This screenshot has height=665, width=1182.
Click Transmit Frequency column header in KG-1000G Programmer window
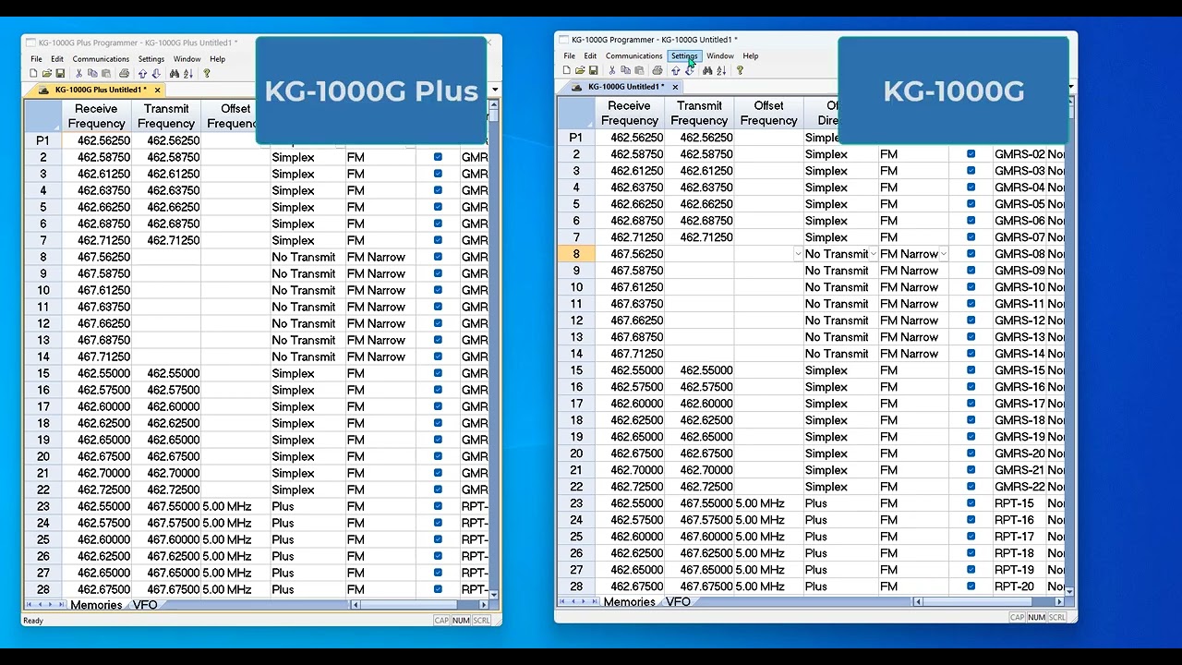tap(699, 113)
